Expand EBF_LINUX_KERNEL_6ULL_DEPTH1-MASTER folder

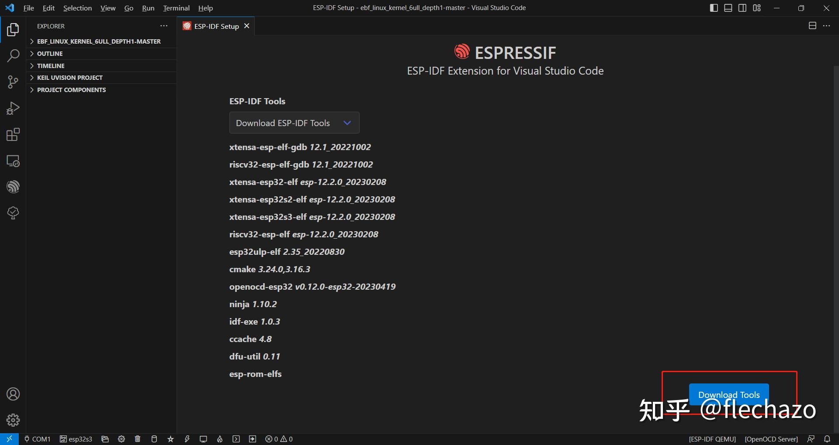pyautogui.click(x=101, y=41)
